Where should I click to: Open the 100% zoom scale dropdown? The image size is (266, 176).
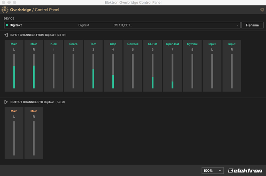coord(212,171)
